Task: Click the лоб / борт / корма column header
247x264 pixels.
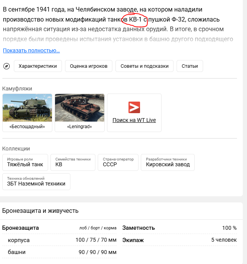Action: coord(98,228)
